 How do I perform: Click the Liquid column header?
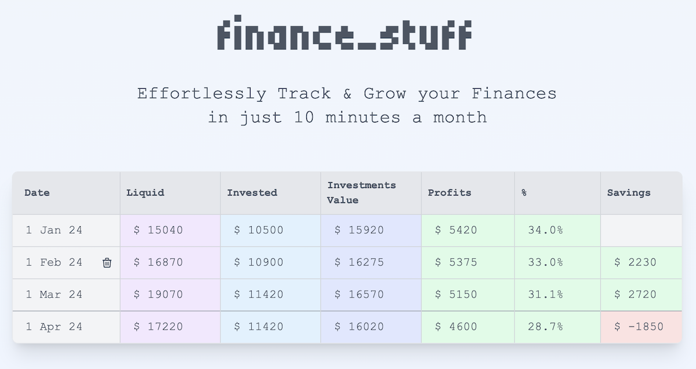[171, 193]
